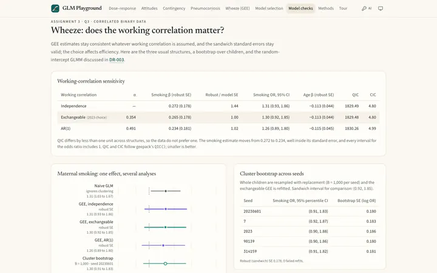Viewport: 437px width, 273px height.
Task: Click the Smoking β (robust SE) column header
Action: pyautogui.click(x=171, y=95)
